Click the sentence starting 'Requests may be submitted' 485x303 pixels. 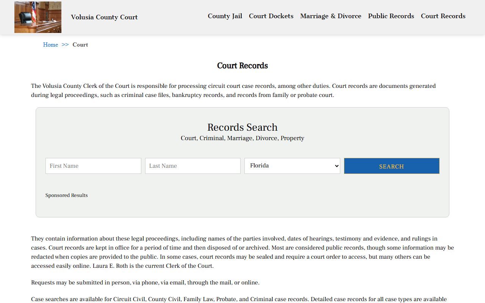click(x=145, y=283)
